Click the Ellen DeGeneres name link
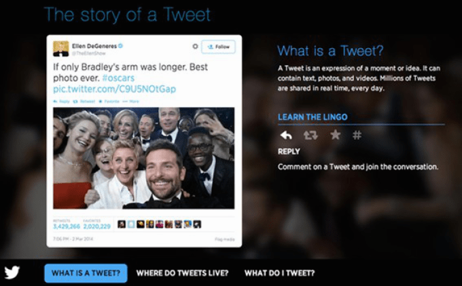Image resolution: width=462 pixels, height=286 pixels. coord(94,46)
